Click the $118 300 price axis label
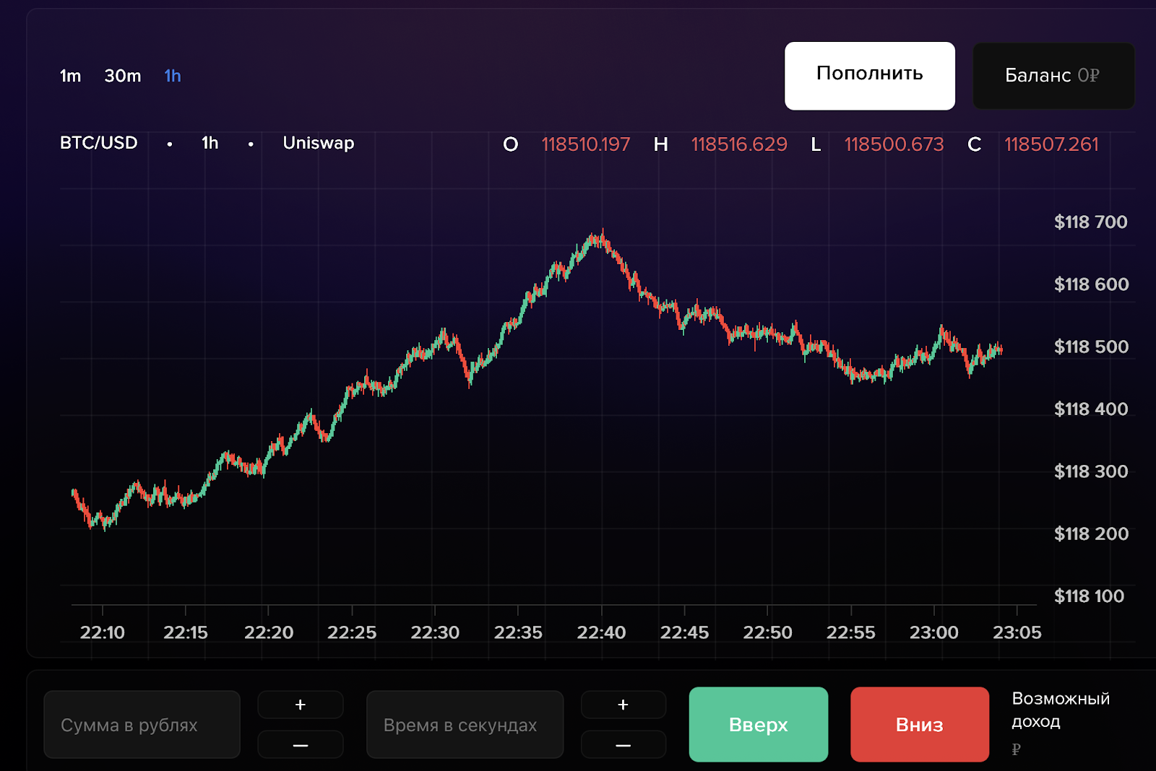Screen dimensions: 1156x771 pyautogui.click(x=1091, y=471)
